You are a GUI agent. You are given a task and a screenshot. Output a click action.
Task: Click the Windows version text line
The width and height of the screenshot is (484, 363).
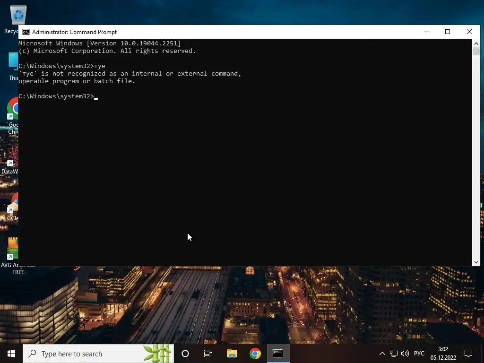100,43
